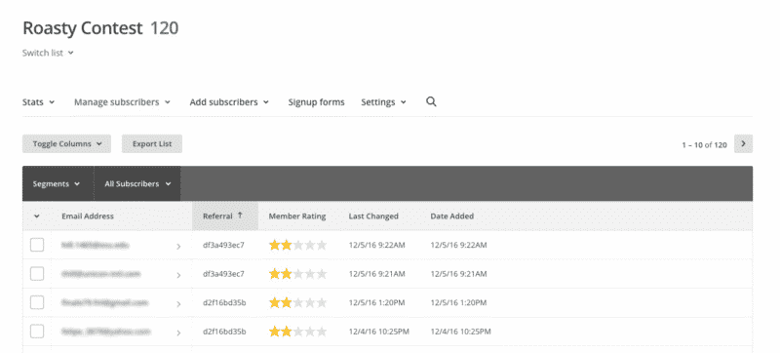Click referral df3a493ec7 in 9:21AM row
The height and width of the screenshot is (353, 780).
pos(223,274)
